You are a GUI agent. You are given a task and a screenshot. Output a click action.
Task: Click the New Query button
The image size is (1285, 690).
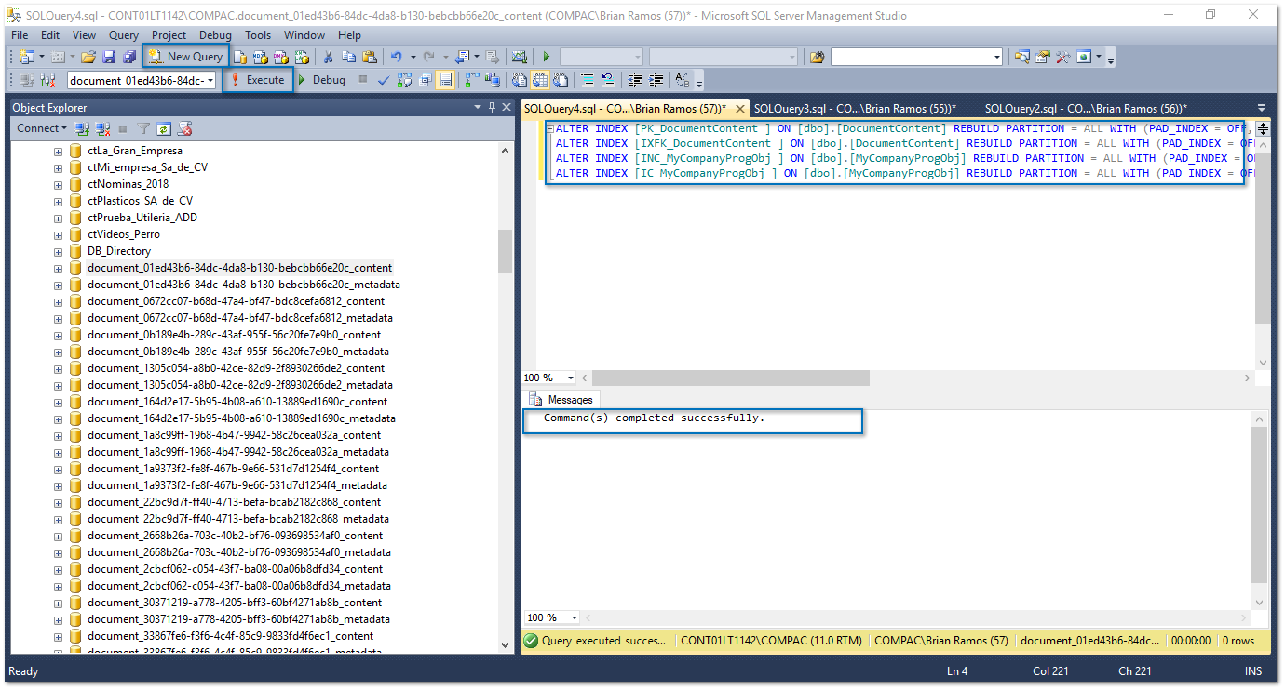pos(185,57)
